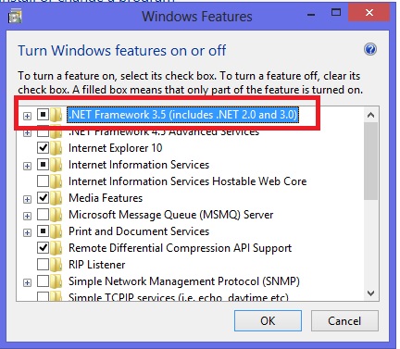Screen dimensions: 400x349
Task: Uncheck the Internet Explorer 10 checkbox
Action: [43, 148]
